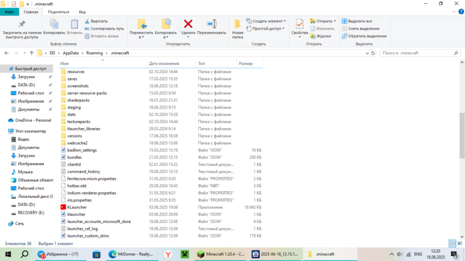Screen dimensions: 465x261
Task: Open Сеть in navigation pane
Action: click(16, 224)
